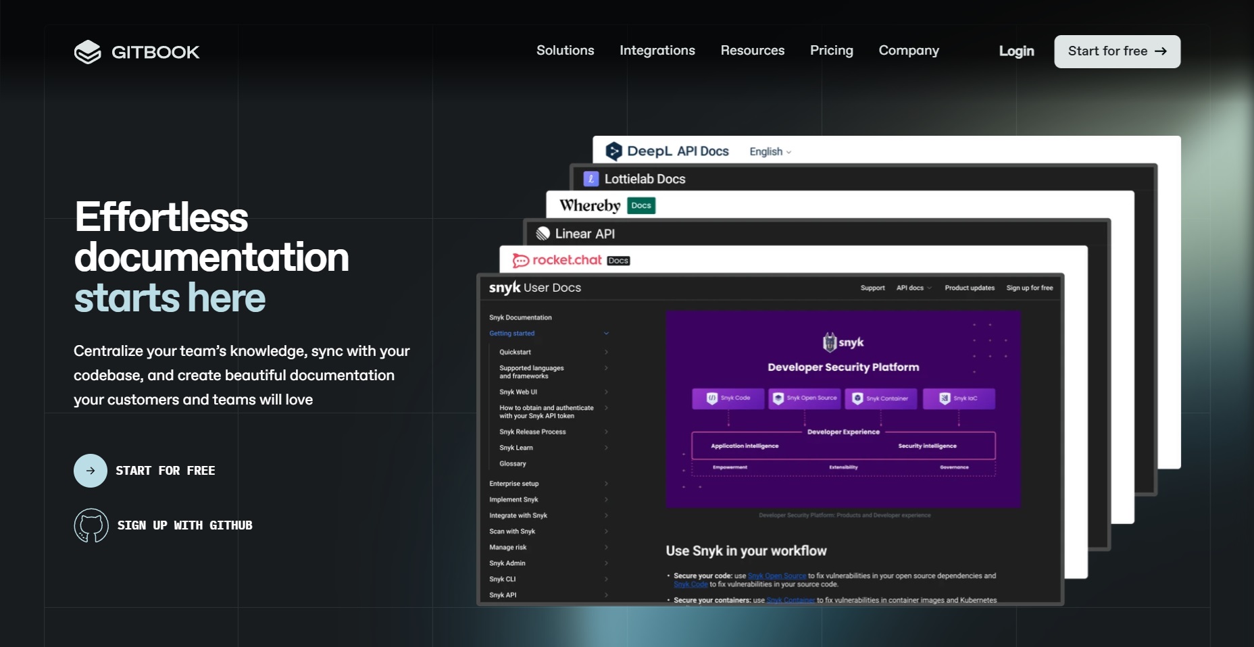Expand the Snyk Learn chevron
The image size is (1254, 647).
point(606,448)
